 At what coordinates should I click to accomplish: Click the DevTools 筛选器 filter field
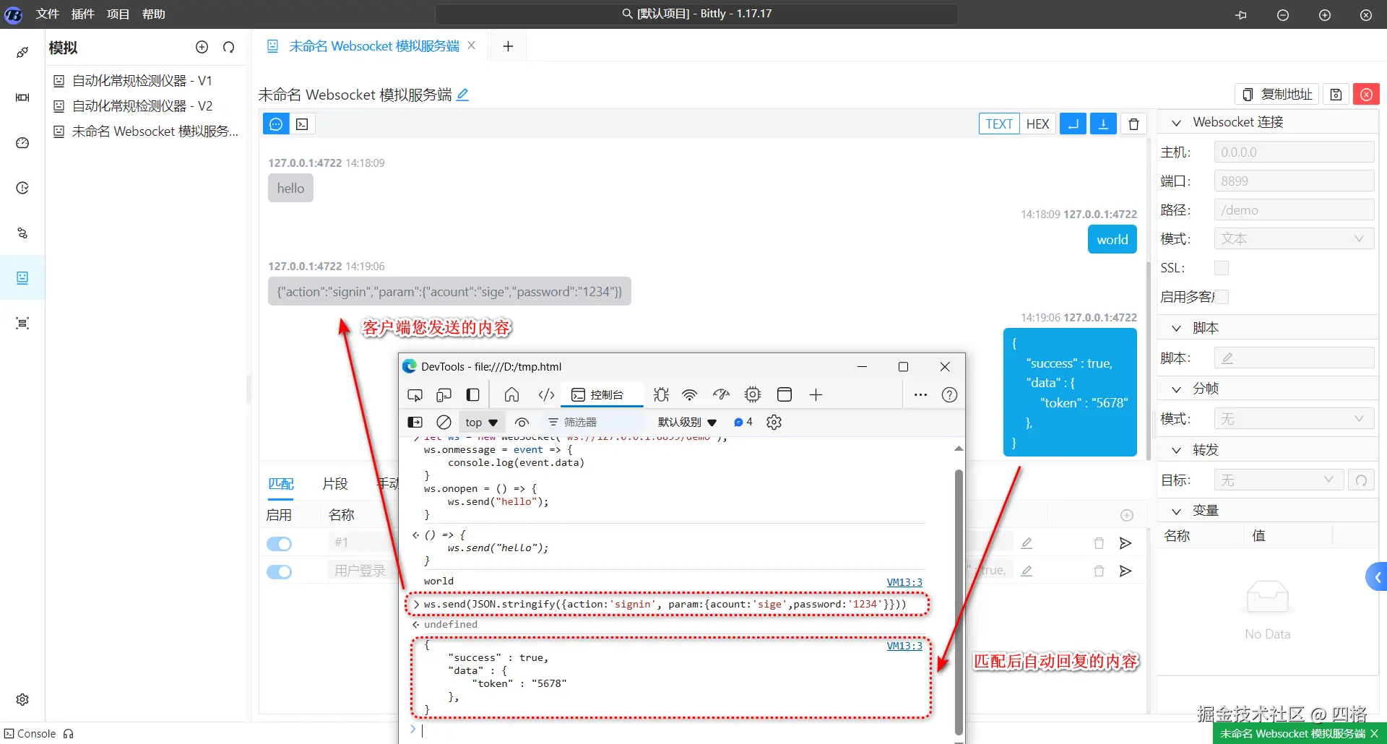[594, 423]
